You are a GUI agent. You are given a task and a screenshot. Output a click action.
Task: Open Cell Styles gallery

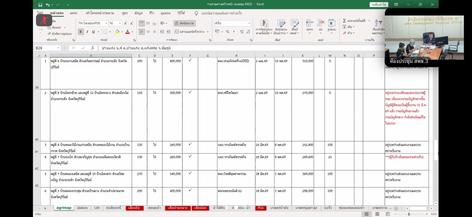(294, 27)
